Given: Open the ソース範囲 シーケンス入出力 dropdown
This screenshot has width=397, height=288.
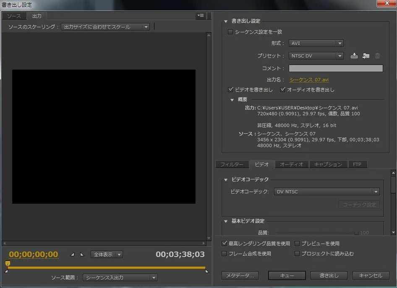Looking at the screenshot, I should pos(120,278).
